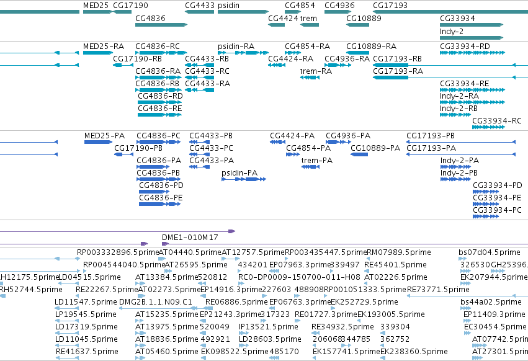Click the MED25-PA protein feature
This screenshot has height=361, width=528.
coord(98,142)
